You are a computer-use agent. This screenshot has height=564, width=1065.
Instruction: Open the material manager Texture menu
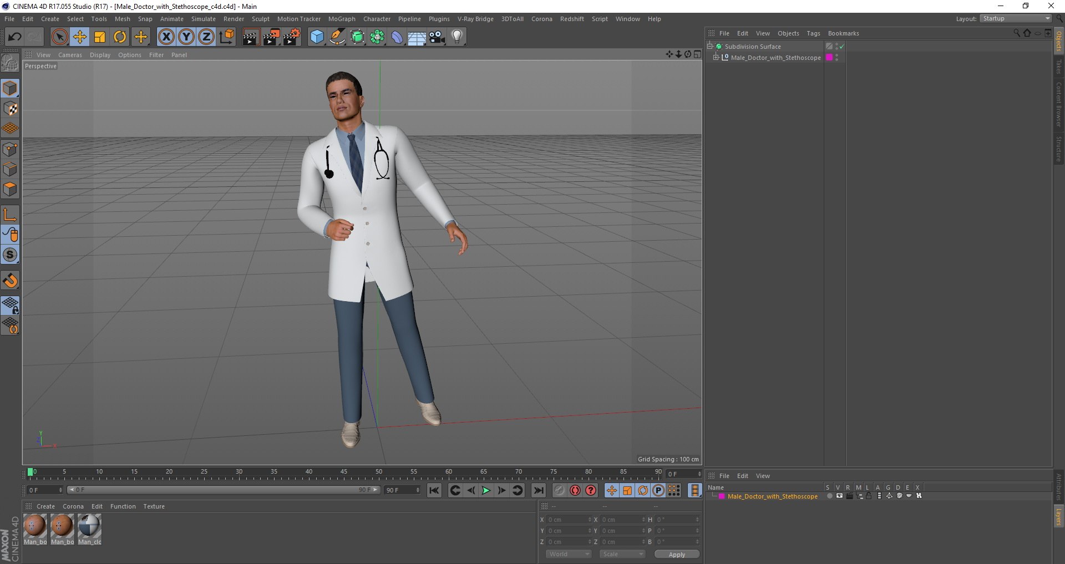coord(154,506)
